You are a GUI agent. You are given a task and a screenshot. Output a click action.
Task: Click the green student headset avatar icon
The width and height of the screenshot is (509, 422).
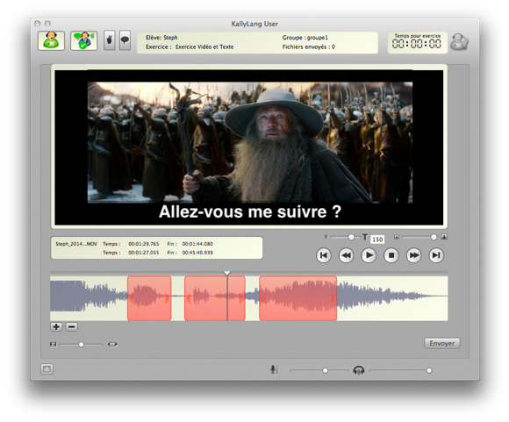click(51, 40)
